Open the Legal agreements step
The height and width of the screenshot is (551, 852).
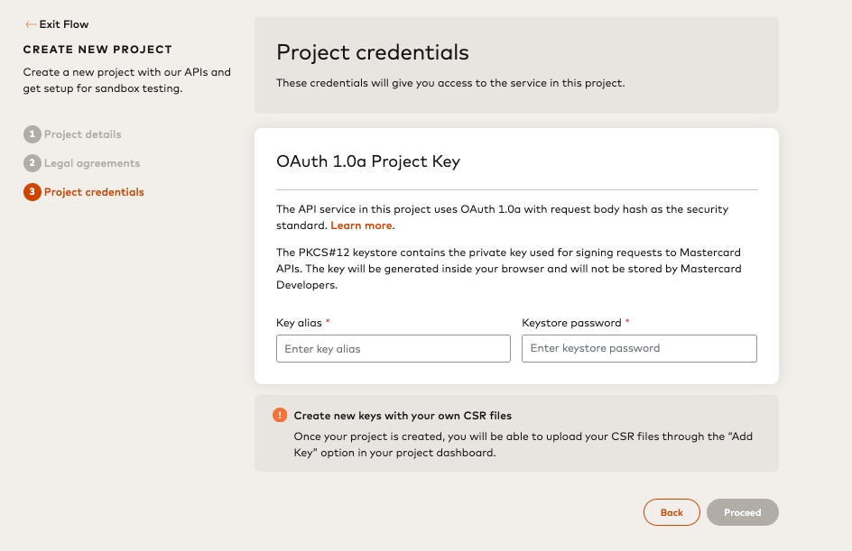pos(92,163)
